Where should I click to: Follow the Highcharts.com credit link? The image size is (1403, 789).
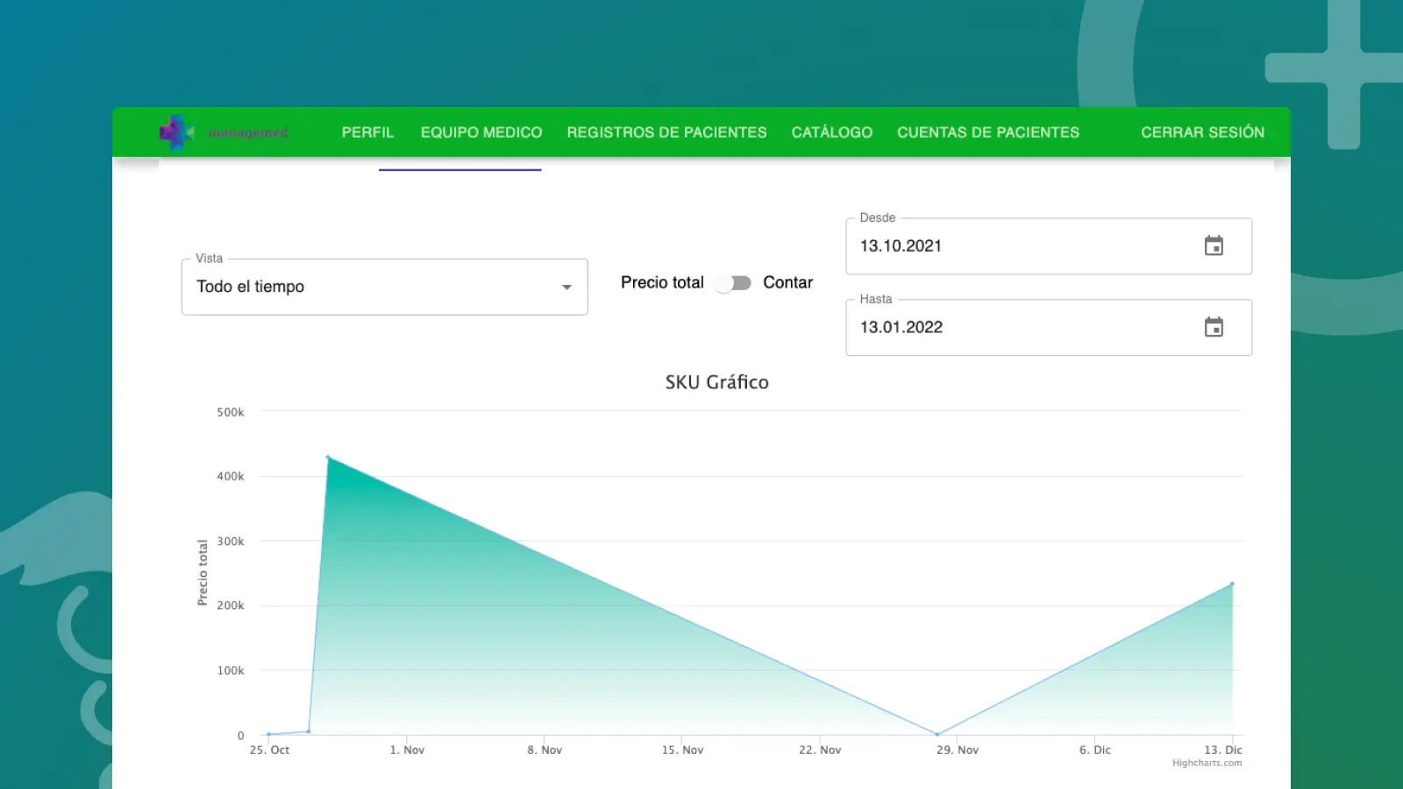click(1207, 763)
